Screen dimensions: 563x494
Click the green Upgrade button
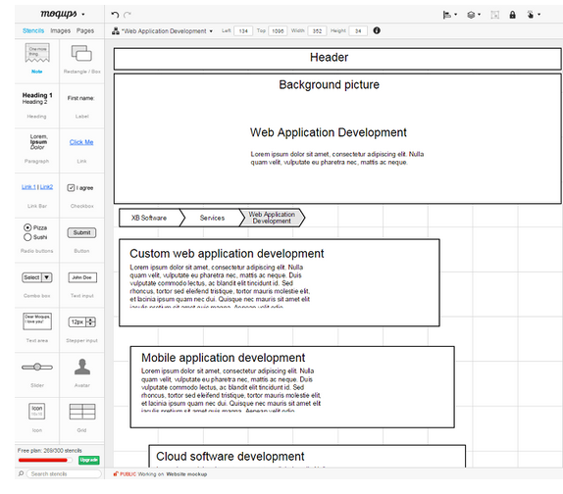coord(89,460)
